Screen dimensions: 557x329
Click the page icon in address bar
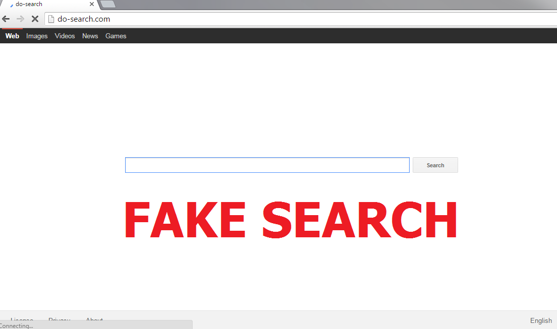pyautogui.click(x=51, y=19)
